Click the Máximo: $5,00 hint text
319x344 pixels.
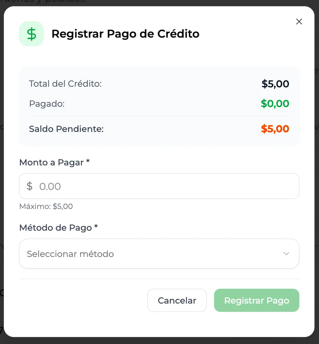[x=46, y=207]
